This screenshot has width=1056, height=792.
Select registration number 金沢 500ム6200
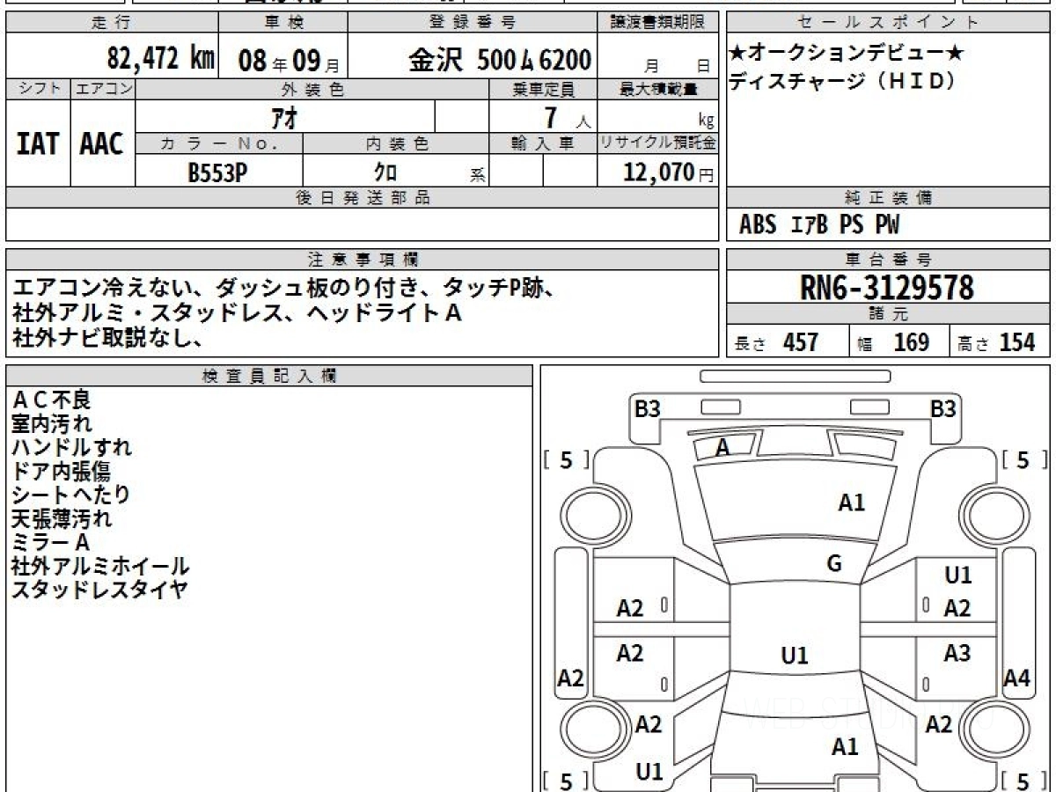click(x=499, y=60)
